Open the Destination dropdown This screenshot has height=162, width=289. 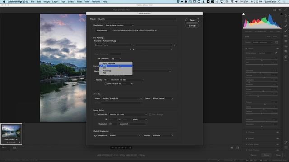pyautogui.click(x=119, y=25)
